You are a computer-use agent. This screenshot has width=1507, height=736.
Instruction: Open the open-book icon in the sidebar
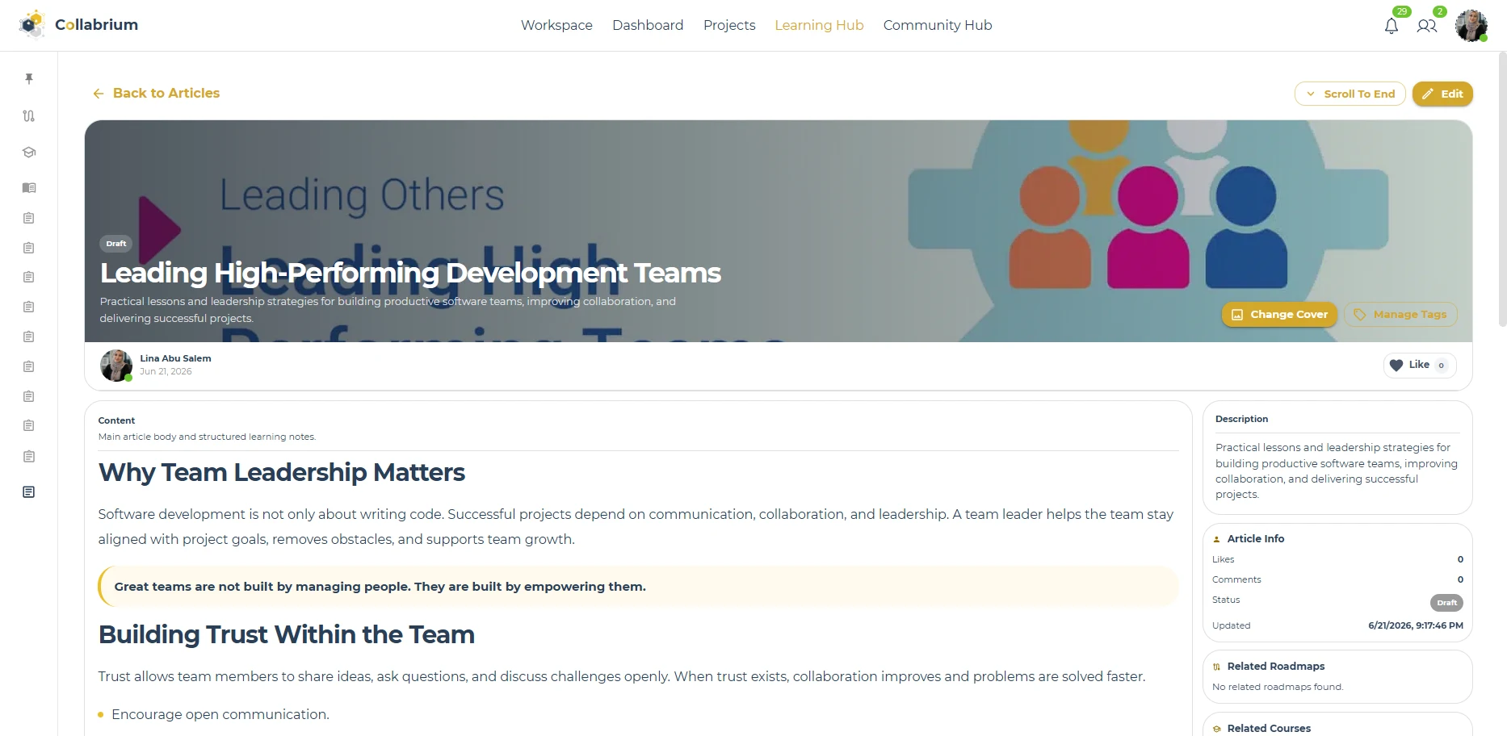click(29, 187)
